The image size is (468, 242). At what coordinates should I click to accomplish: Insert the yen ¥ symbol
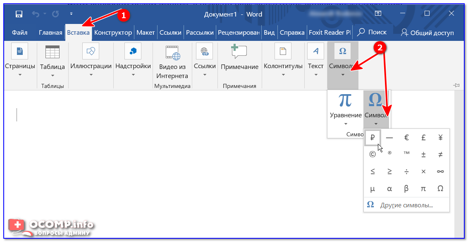[440, 138]
